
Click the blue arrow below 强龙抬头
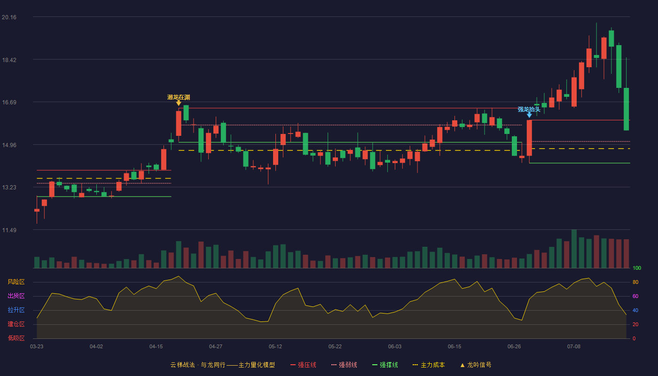[x=529, y=115]
